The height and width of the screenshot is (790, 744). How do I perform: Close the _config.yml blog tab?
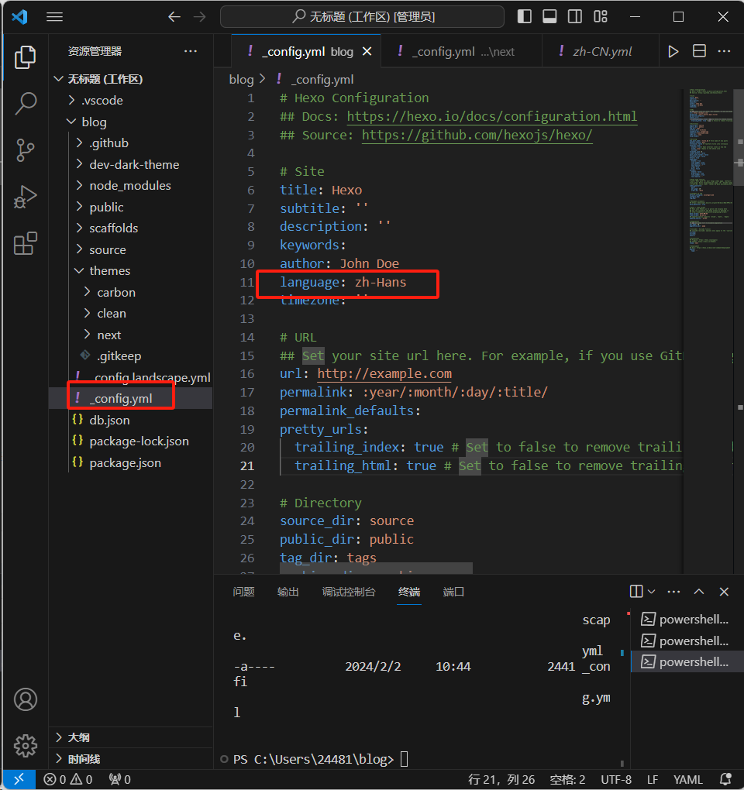[x=367, y=51]
